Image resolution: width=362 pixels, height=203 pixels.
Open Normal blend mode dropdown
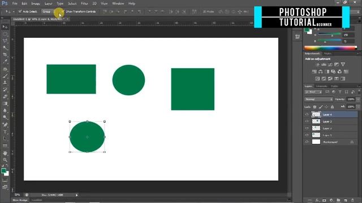(318, 99)
